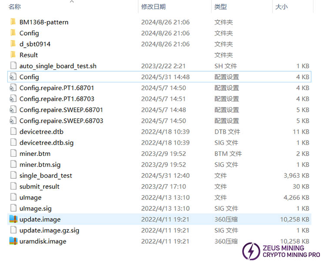Viewport: 326px width, 265px height.
Task: Click the sort arrow above the name column
Action: coord(72,2)
